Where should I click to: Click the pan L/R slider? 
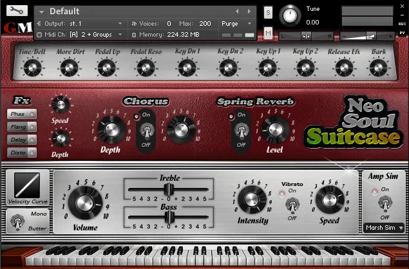(306, 36)
